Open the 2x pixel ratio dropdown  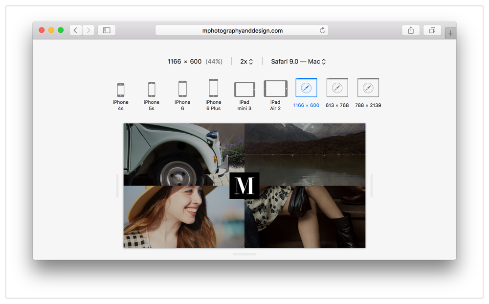tap(246, 62)
